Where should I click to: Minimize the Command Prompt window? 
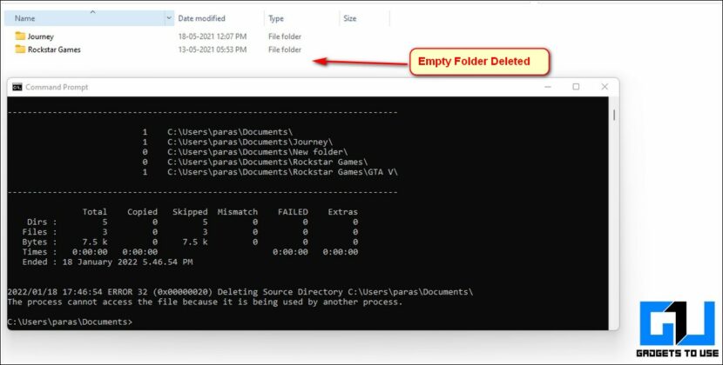547,87
